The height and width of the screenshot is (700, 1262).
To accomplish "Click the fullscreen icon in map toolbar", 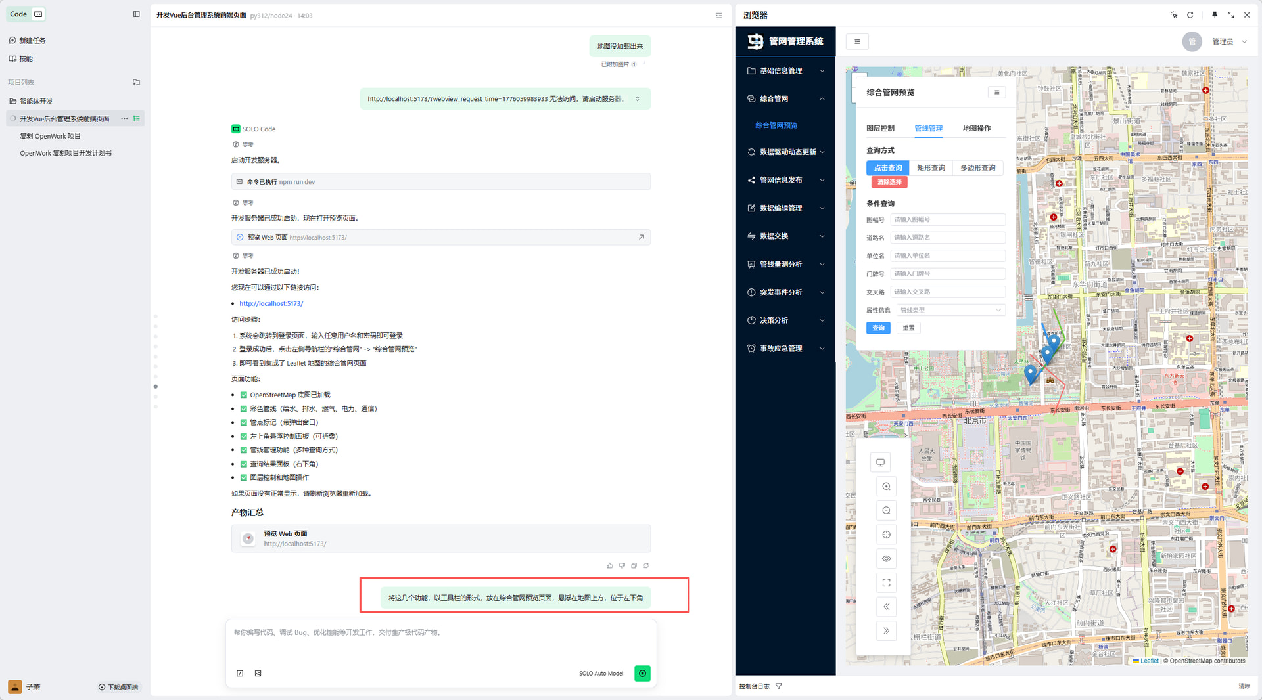I will coord(886,582).
